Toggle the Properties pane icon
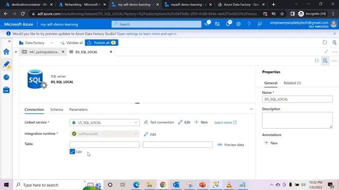 pos(325,61)
